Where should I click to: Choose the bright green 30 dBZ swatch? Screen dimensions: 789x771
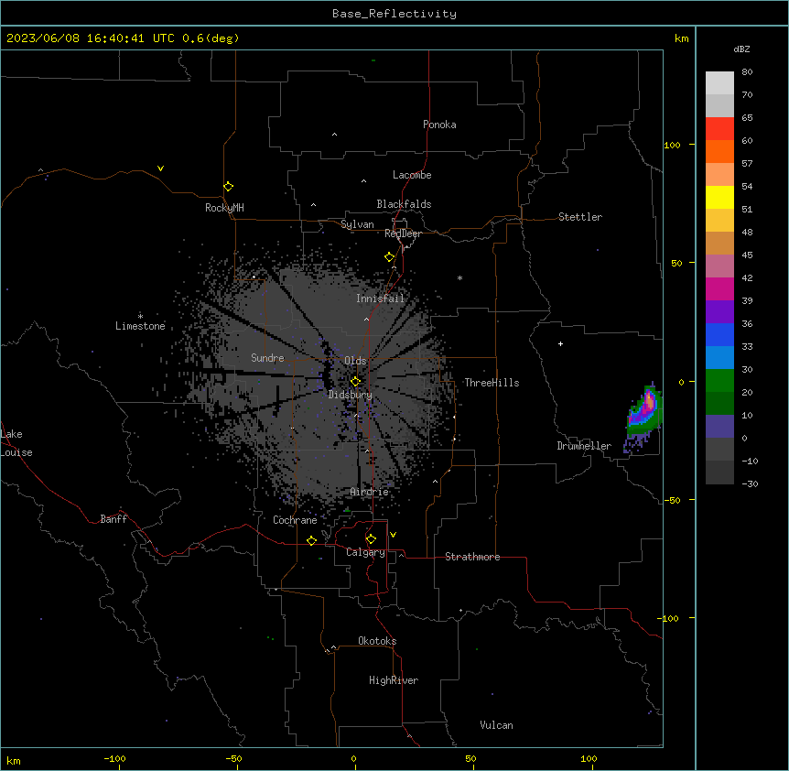[x=719, y=381]
